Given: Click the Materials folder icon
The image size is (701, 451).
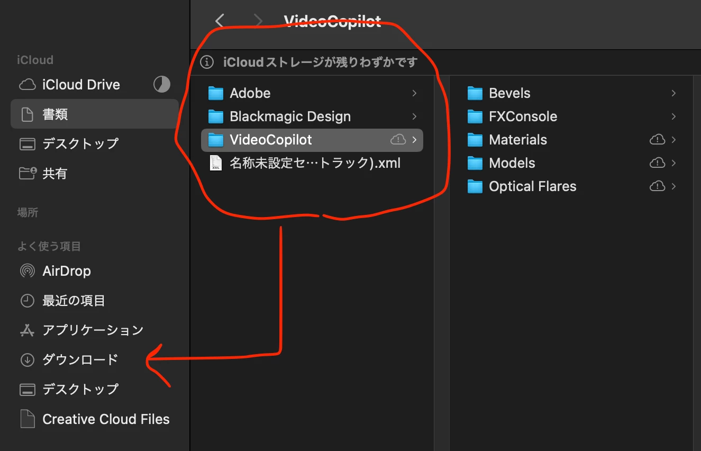Looking at the screenshot, I should (475, 140).
